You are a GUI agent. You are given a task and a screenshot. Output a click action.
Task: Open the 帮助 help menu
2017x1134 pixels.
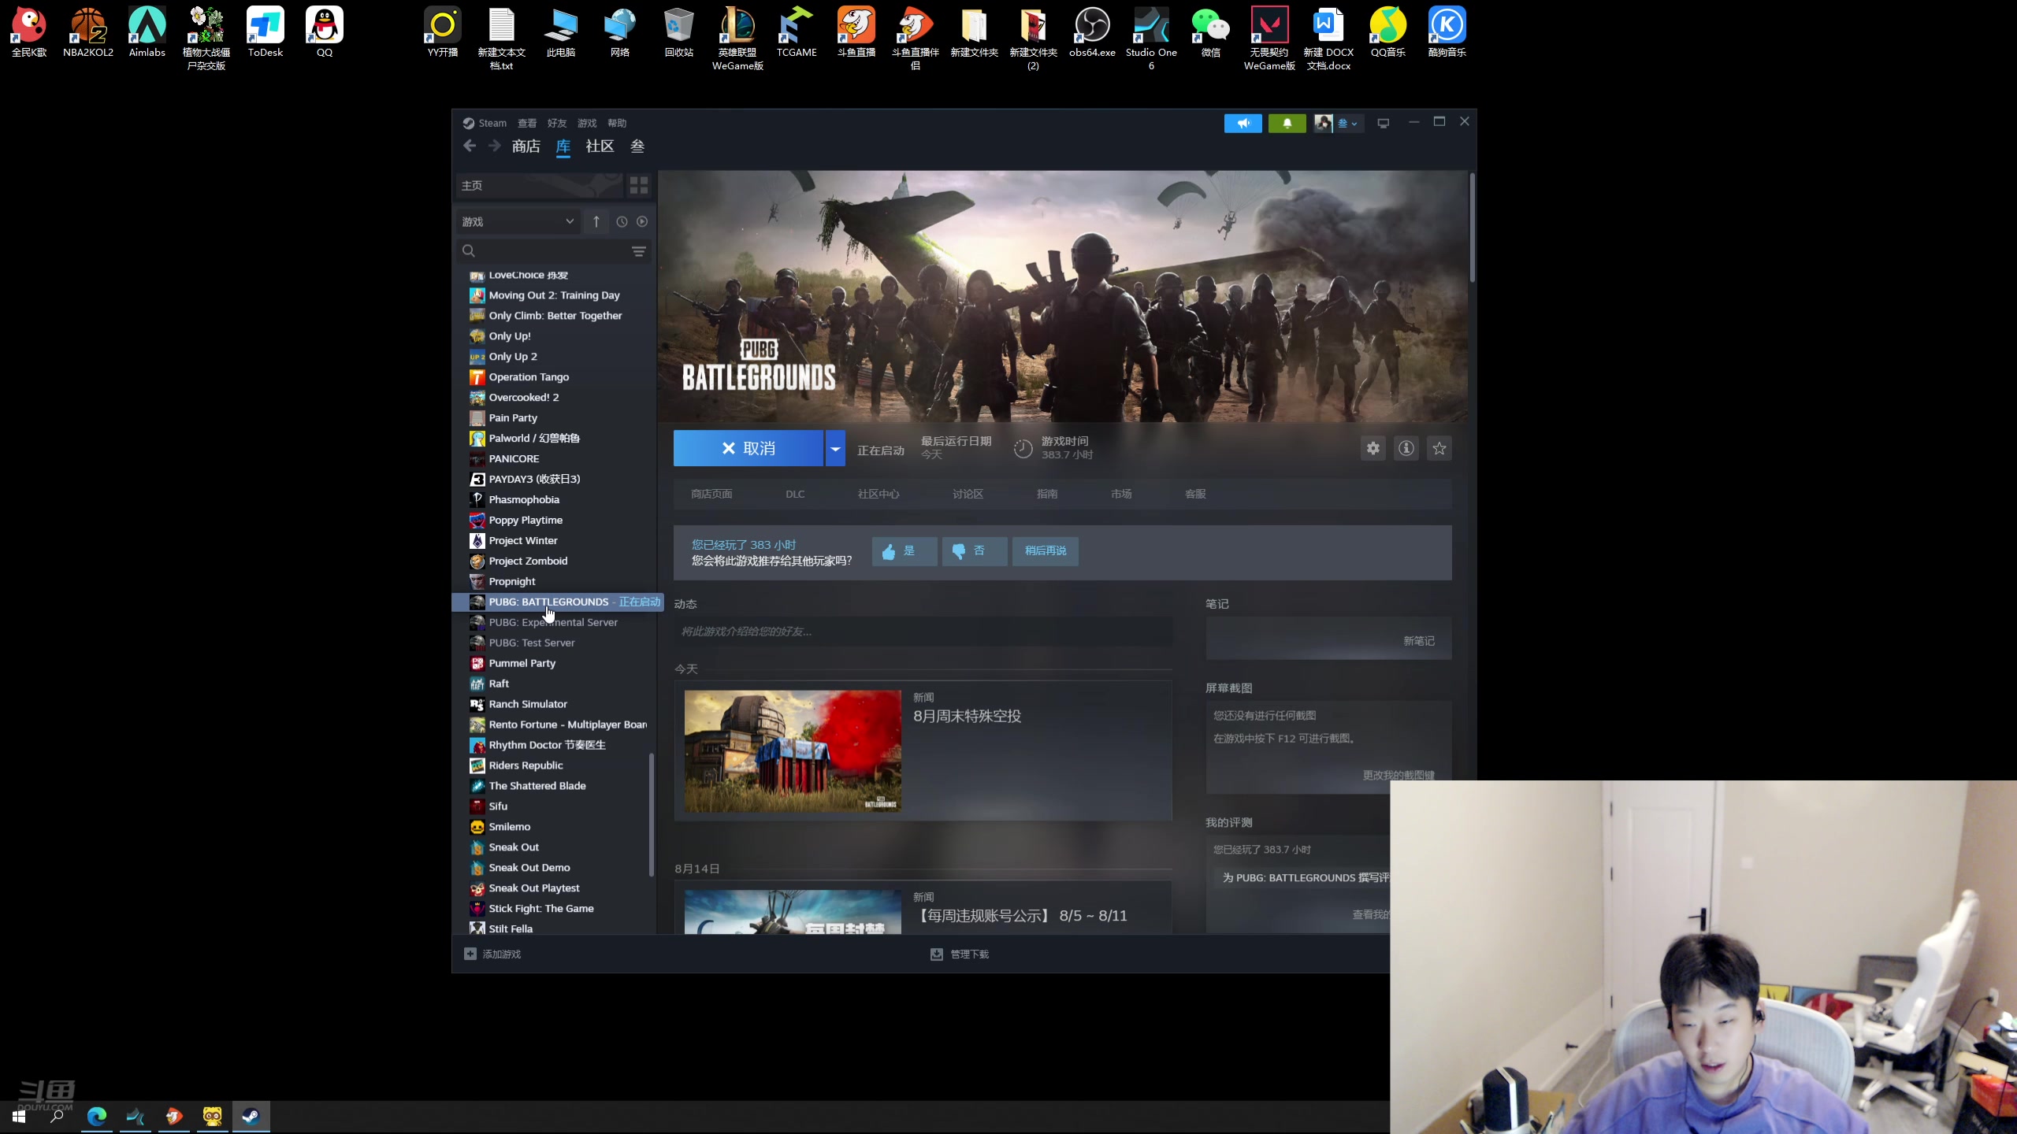(x=617, y=123)
